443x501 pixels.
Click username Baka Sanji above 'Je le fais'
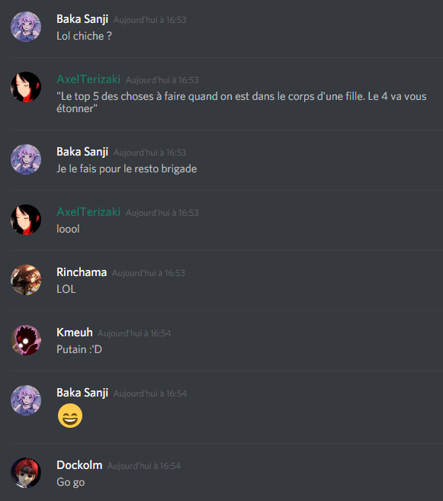tap(82, 152)
